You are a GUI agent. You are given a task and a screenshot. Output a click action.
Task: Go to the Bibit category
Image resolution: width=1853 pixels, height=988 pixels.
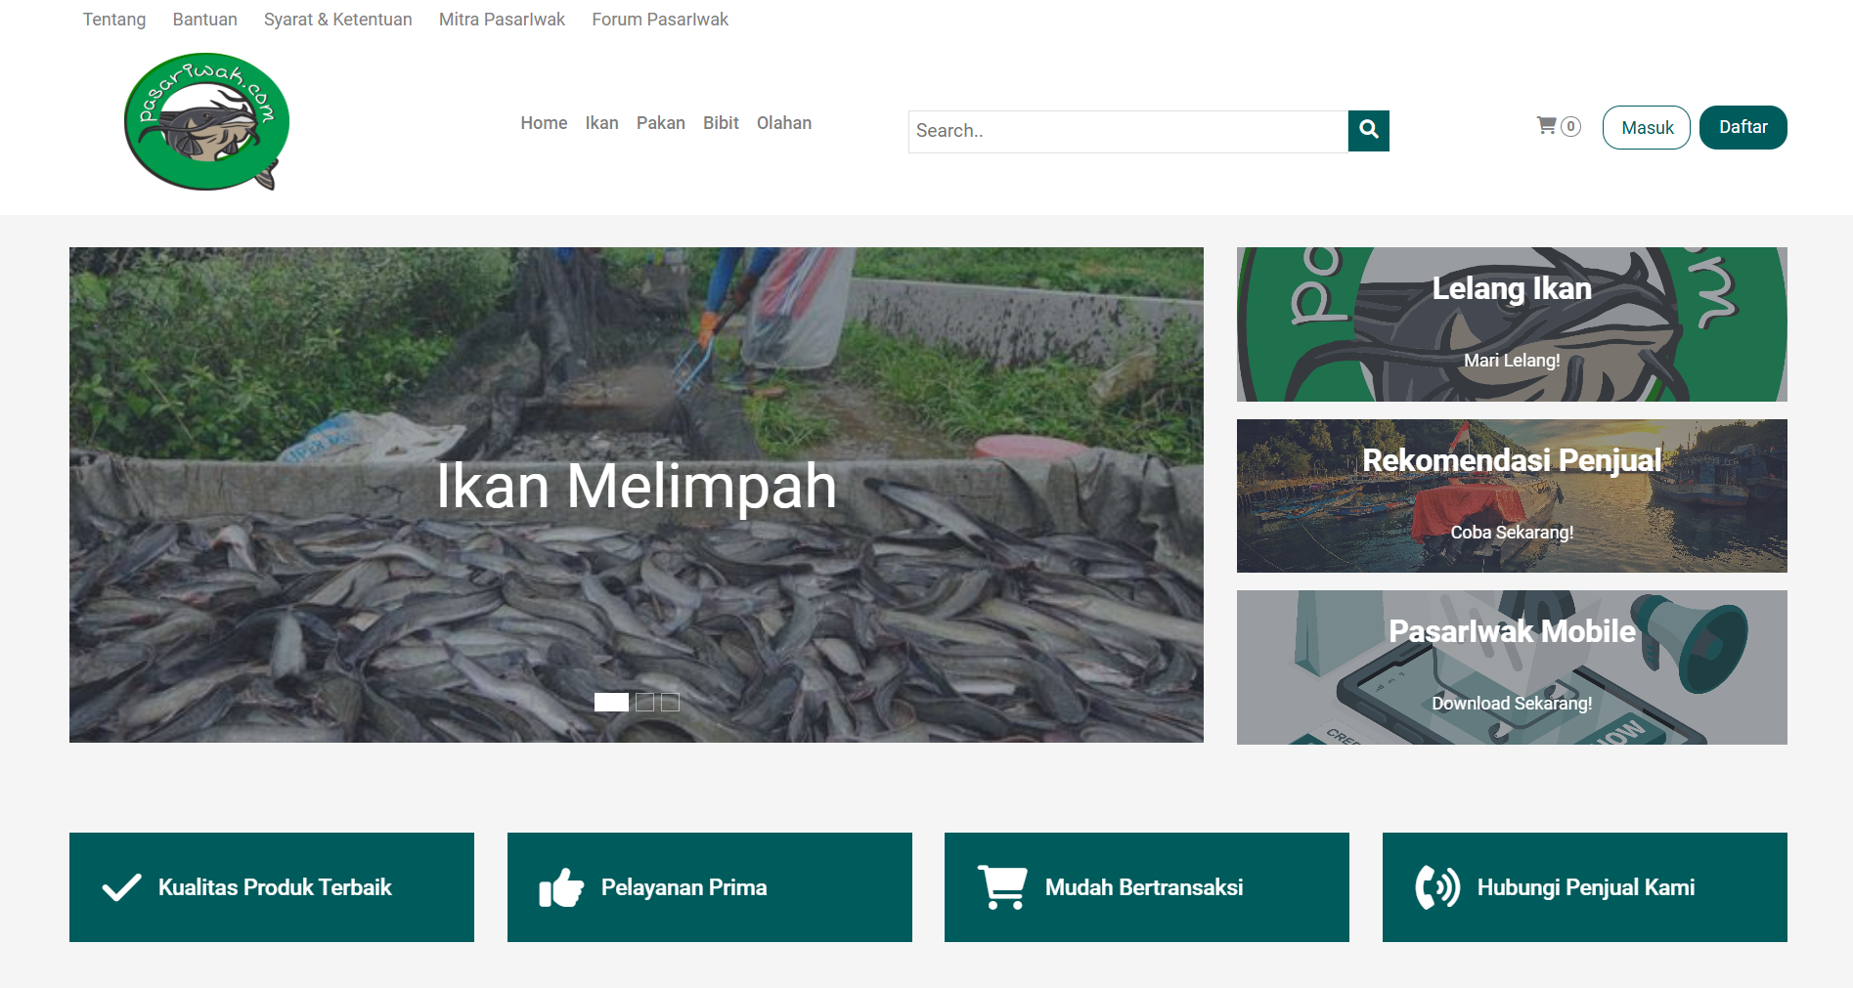pyautogui.click(x=721, y=123)
